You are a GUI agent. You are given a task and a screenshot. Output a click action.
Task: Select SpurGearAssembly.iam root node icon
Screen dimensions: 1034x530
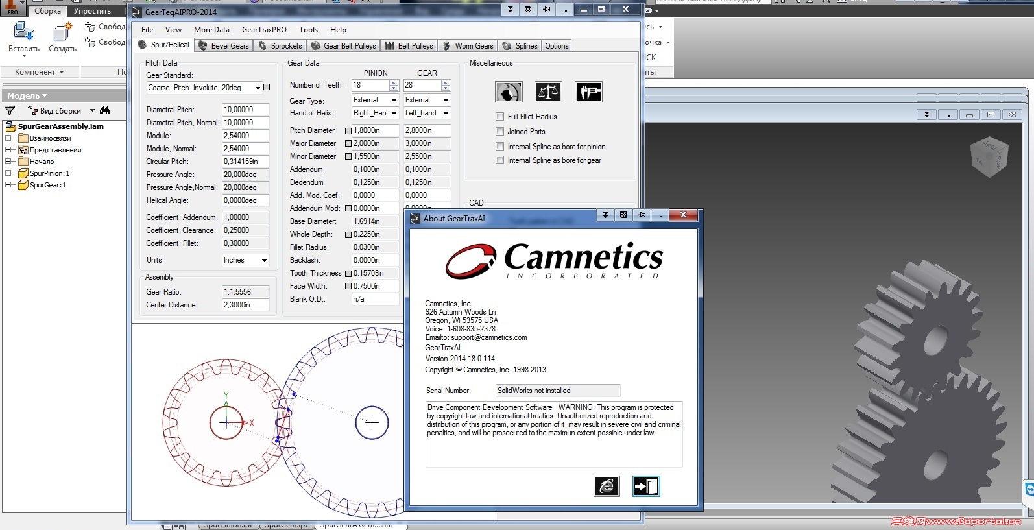[x=10, y=126]
